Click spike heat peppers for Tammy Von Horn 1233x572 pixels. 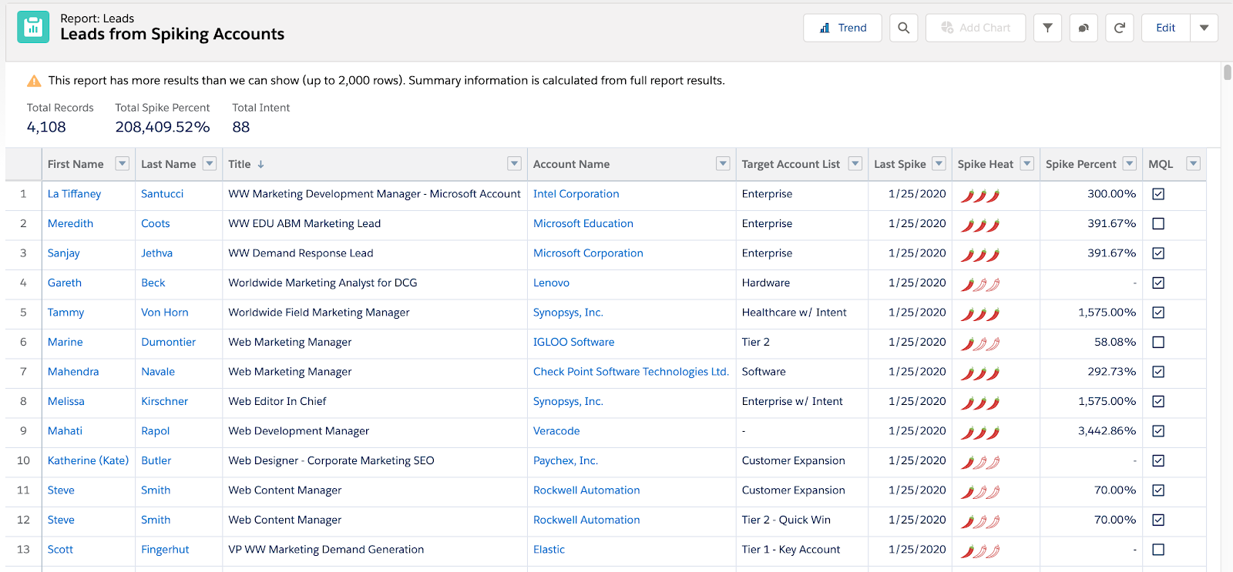tap(980, 314)
